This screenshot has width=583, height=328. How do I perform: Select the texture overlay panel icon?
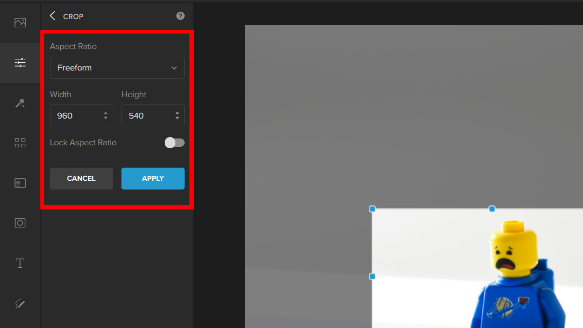pyautogui.click(x=20, y=183)
